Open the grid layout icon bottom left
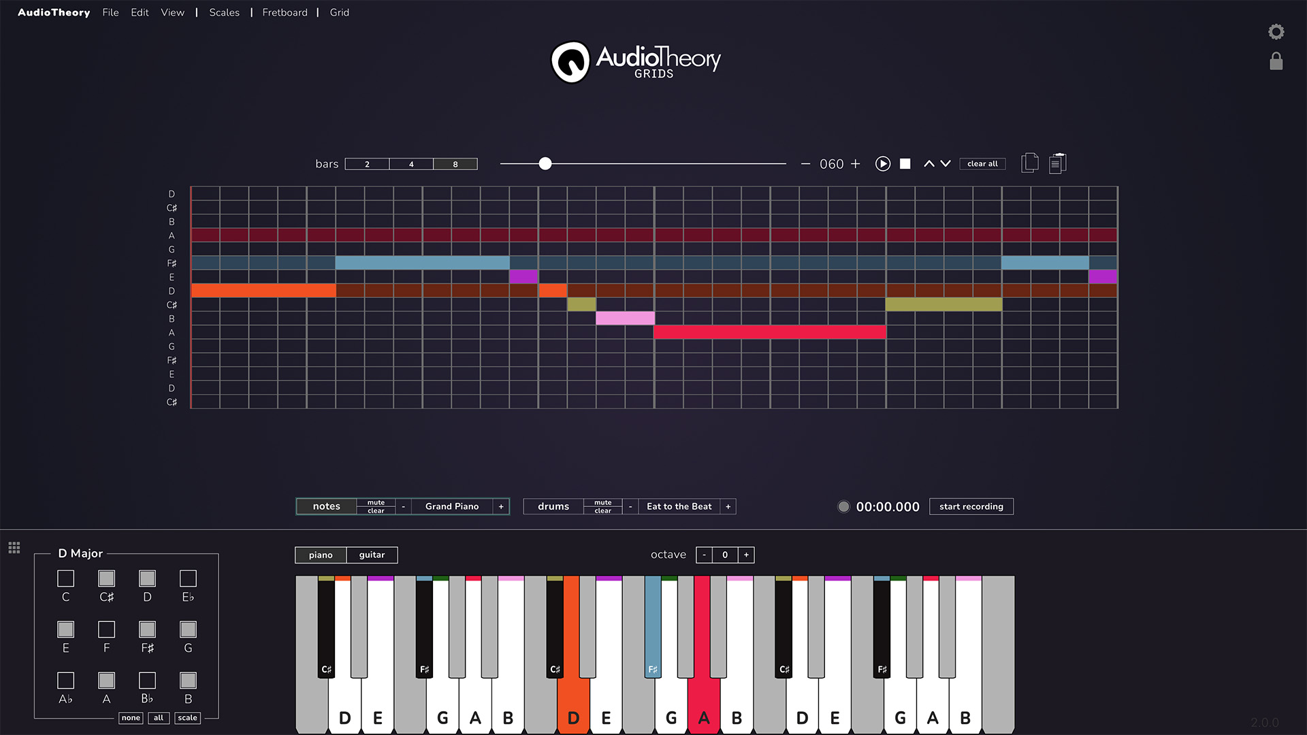Viewport: 1307px width, 735px height. pos(14,546)
